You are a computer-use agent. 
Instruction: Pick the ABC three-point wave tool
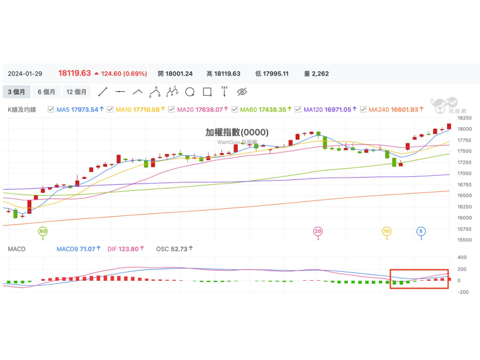[x=155, y=92]
